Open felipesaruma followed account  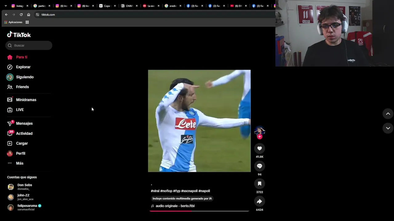coord(25,207)
